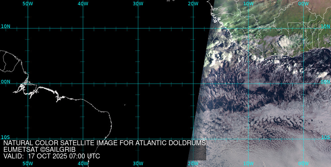The height and width of the screenshot is (167, 331).
Task: Click grid intersection of 30W and equator
Action: (x=138, y=83)
